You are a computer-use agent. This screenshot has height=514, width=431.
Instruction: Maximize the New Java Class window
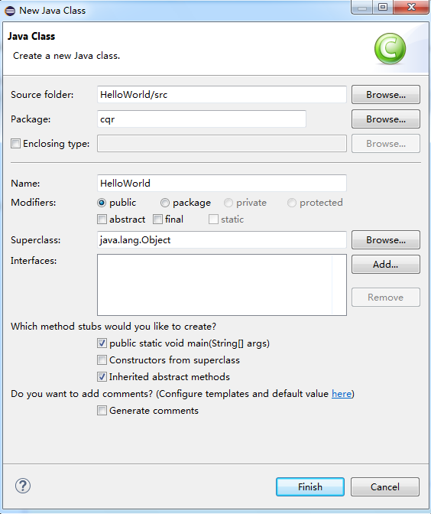[x=383, y=7]
